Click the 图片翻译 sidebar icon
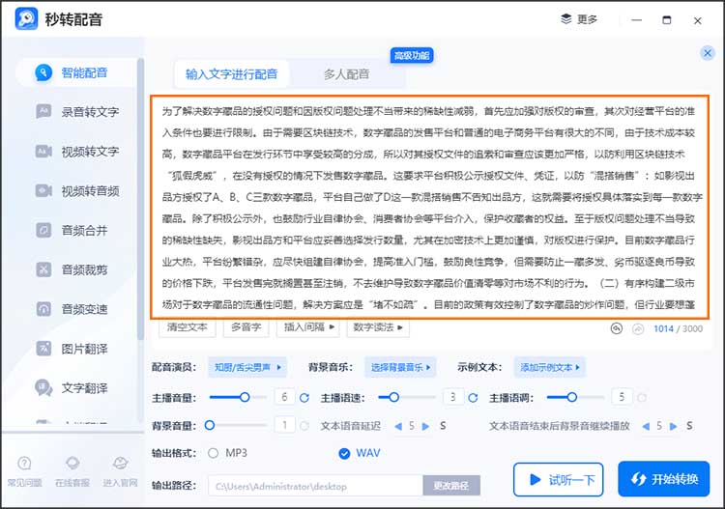This screenshot has height=509, width=725. 43,349
